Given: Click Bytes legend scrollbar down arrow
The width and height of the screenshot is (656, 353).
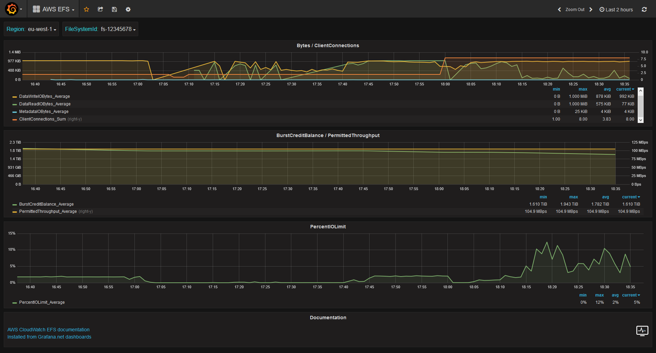Looking at the screenshot, I should pos(641,120).
